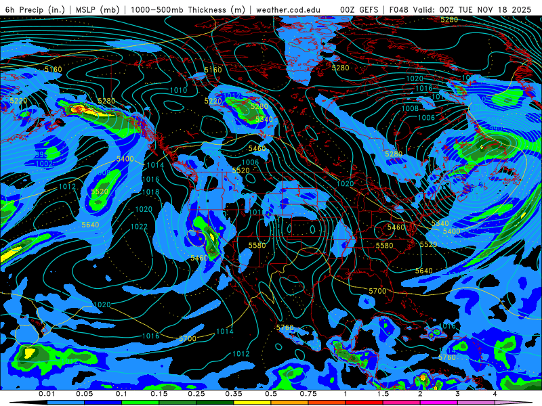This screenshot has height=406, width=542.
Task: Click the '6h Precip (in.)' title text
Action: [x=35, y=9]
